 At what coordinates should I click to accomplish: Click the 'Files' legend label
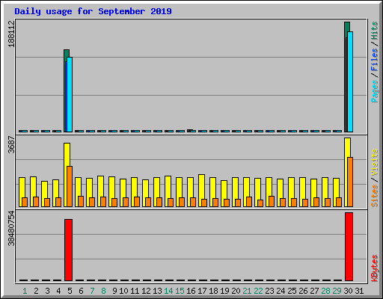(375, 60)
